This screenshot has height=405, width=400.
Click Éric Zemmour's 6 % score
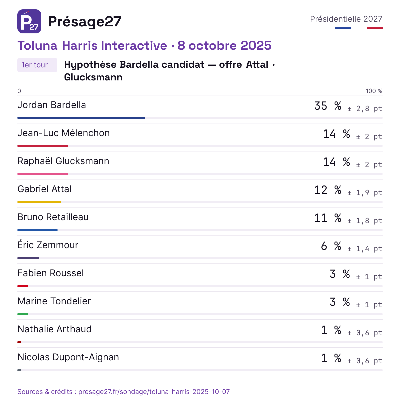coord(331,246)
